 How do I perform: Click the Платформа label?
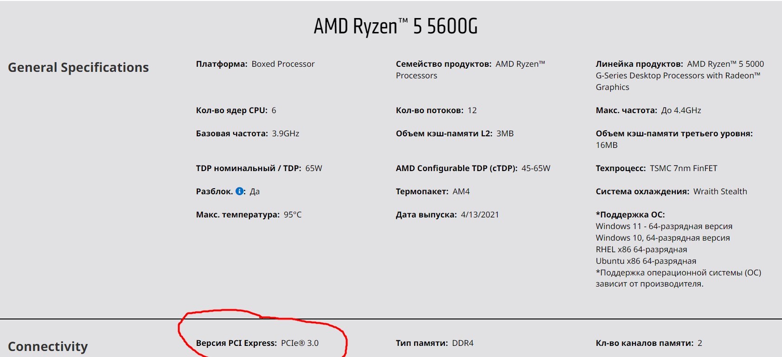(x=221, y=64)
